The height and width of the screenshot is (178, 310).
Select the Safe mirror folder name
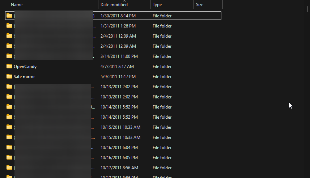pyautogui.click(x=24, y=77)
